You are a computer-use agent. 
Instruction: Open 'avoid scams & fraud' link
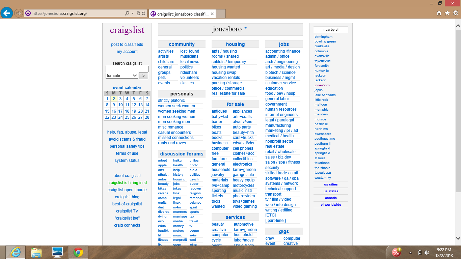click(127, 139)
